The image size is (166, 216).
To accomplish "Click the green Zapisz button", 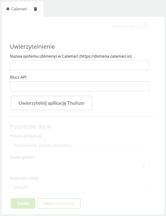I will click(23, 204).
